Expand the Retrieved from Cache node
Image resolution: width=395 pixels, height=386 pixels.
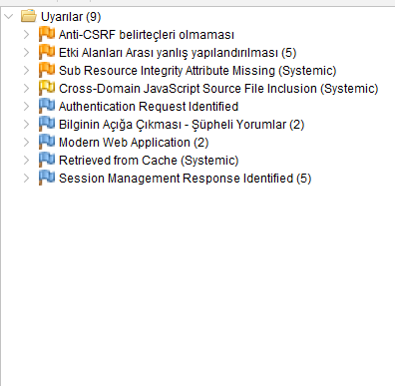[26, 160]
